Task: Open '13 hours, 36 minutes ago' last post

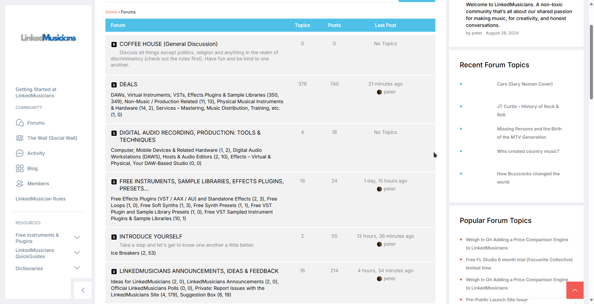Action: (385, 236)
